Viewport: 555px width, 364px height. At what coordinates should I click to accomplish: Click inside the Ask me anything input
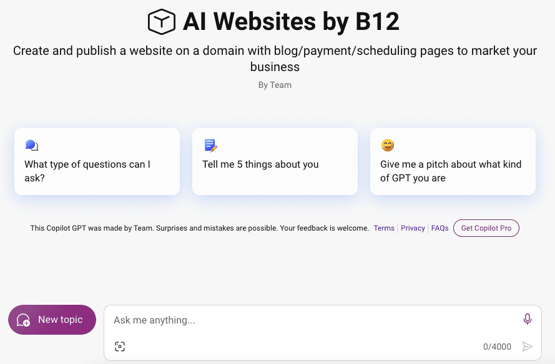click(281, 320)
